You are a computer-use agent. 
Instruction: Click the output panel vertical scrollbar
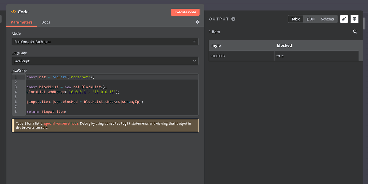364,23
